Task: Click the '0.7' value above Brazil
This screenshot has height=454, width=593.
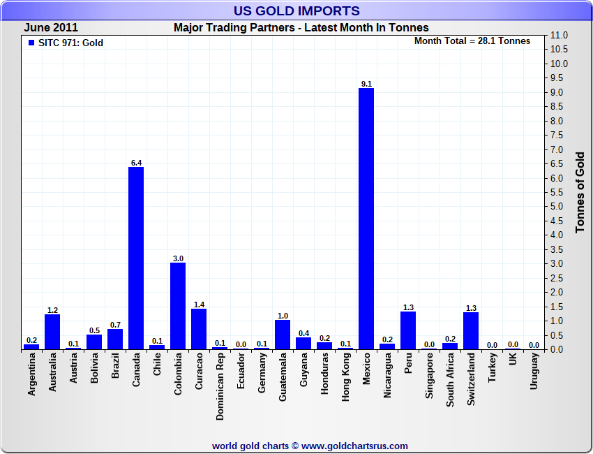Action: (x=115, y=325)
